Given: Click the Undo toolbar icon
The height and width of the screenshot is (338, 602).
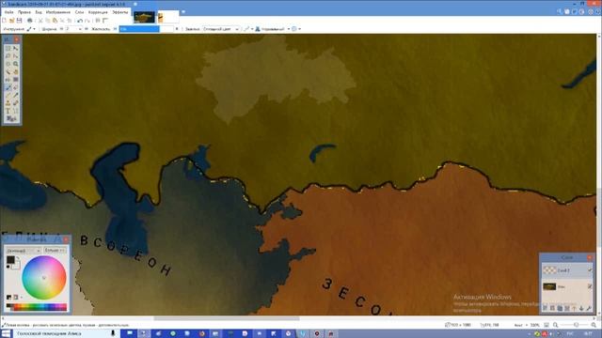Looking at the screenshot, I should click(x=80, y=21).
